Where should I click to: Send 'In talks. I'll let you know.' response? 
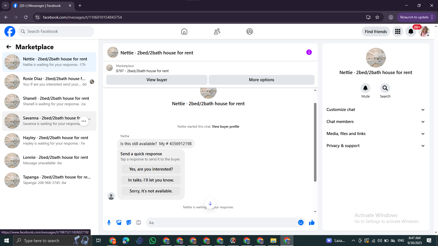pyautogui.click(x=151, y=180)
